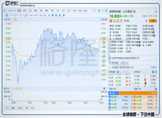Toggle the left sidebar panel icon

coord(5,10)
